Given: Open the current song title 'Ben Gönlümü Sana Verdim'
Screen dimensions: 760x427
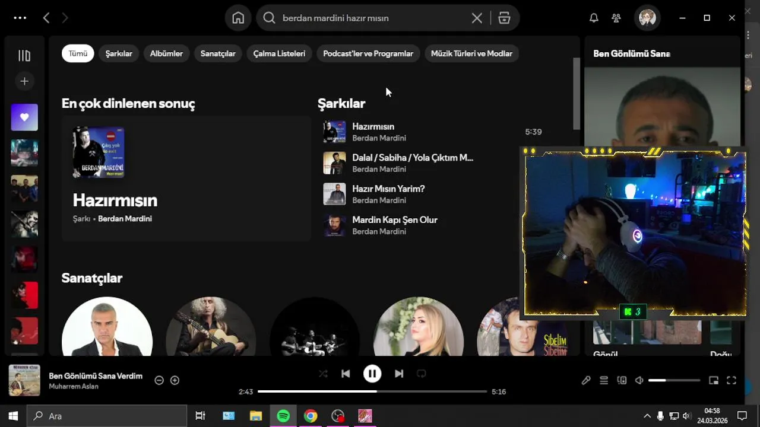Looking at the screenshot, I should (96, 376).
